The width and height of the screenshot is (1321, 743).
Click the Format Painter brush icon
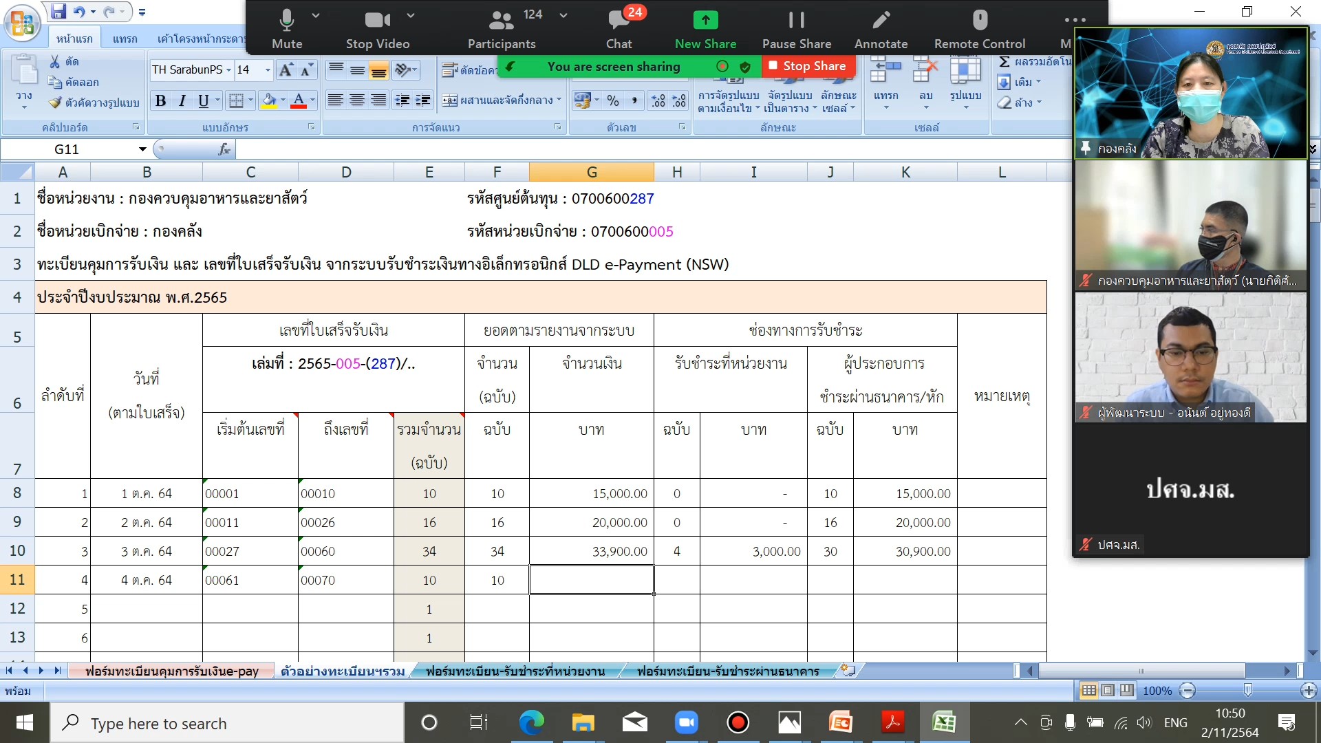(56, 103)
